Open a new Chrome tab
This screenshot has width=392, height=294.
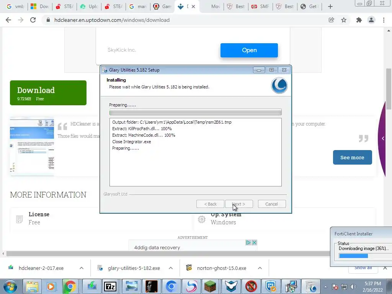(x=330, y=7)
